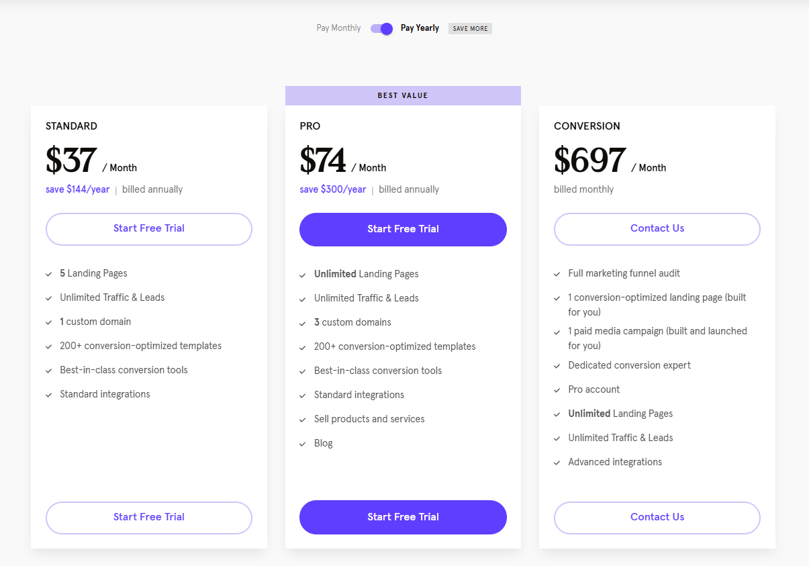
Task: Click bottom Contact Us in Conversion plan
Action: [x=657, y=518]
